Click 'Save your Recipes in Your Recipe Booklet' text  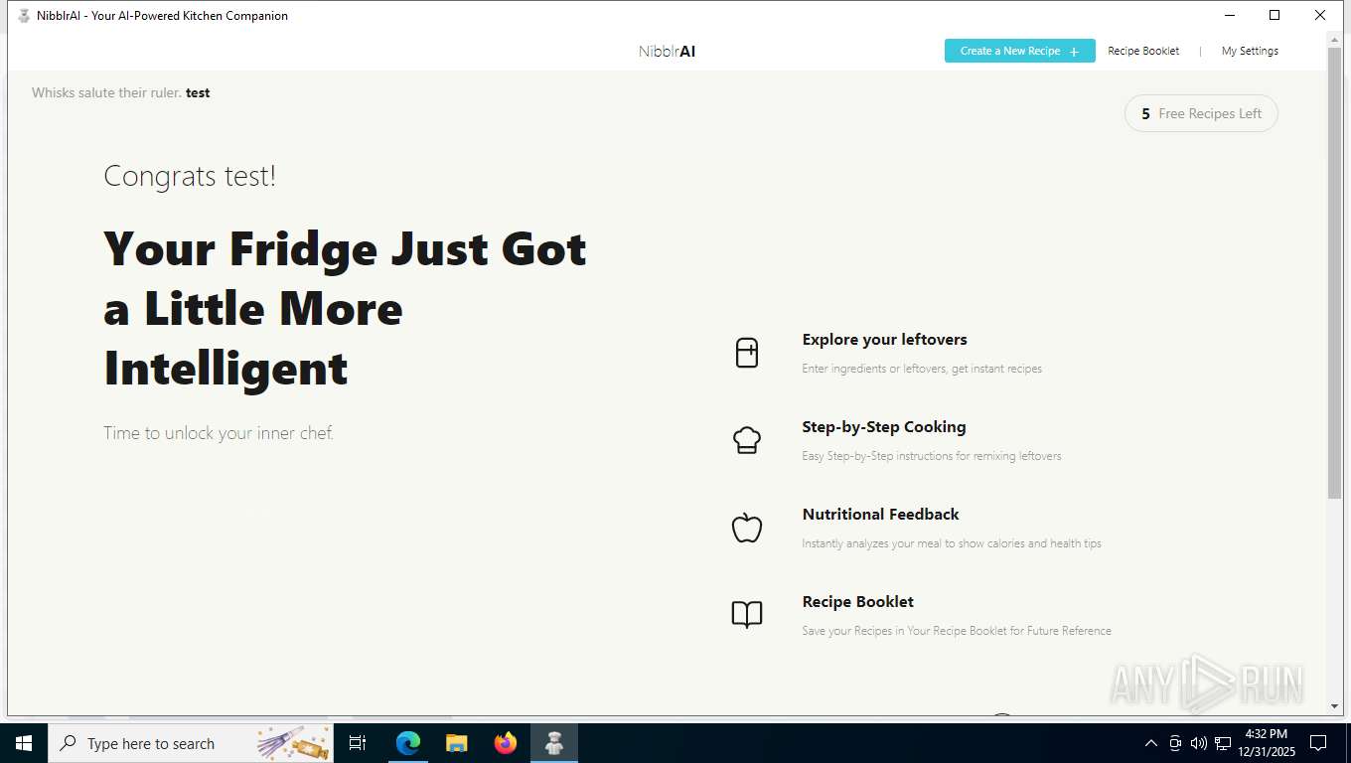[957, 631]
